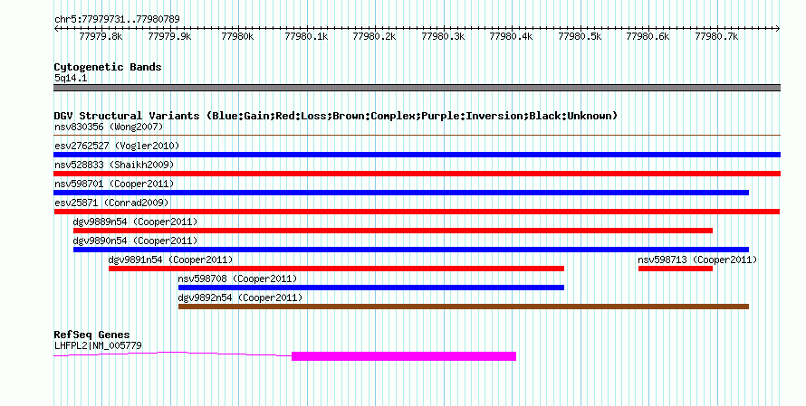Click the chr5:77979731..77980789 region label
The image size is (806, 406).
tap(117, 19)
